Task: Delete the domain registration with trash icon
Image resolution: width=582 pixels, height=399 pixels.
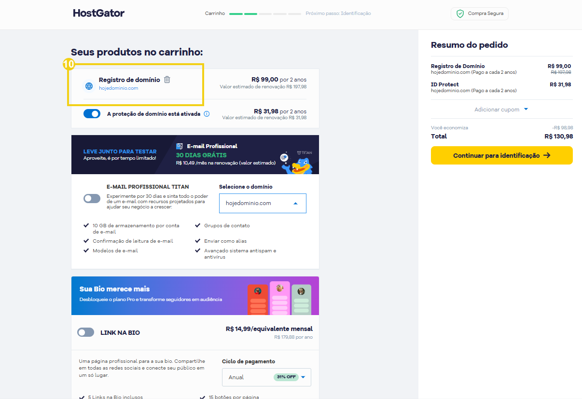Action: click(x=167, y=80)
